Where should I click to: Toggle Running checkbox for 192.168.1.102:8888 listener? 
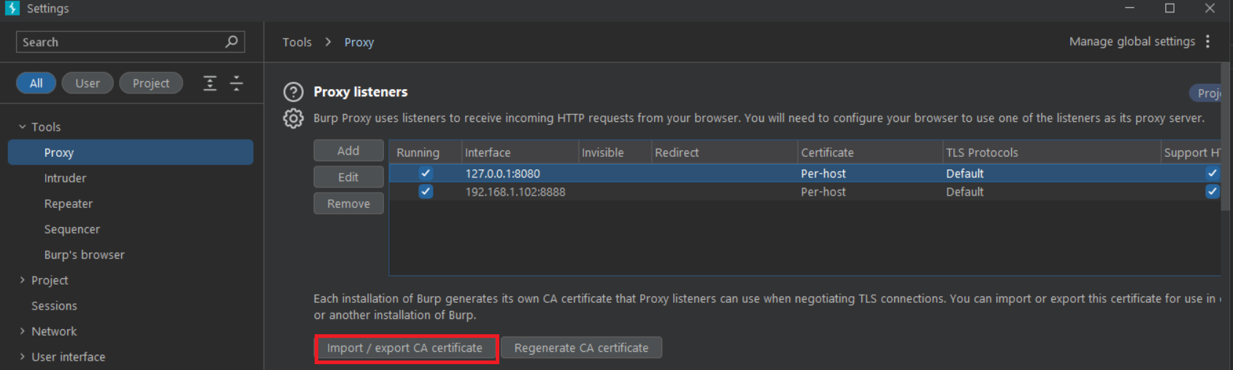coord(426,191)
